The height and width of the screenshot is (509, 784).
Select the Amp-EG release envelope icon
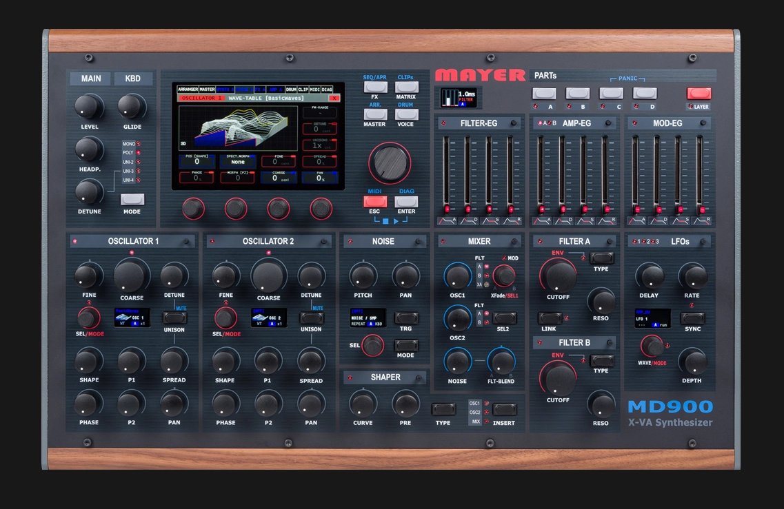tap(607, 221)
